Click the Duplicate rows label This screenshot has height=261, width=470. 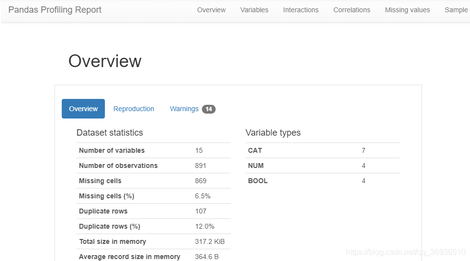(103, 211)
